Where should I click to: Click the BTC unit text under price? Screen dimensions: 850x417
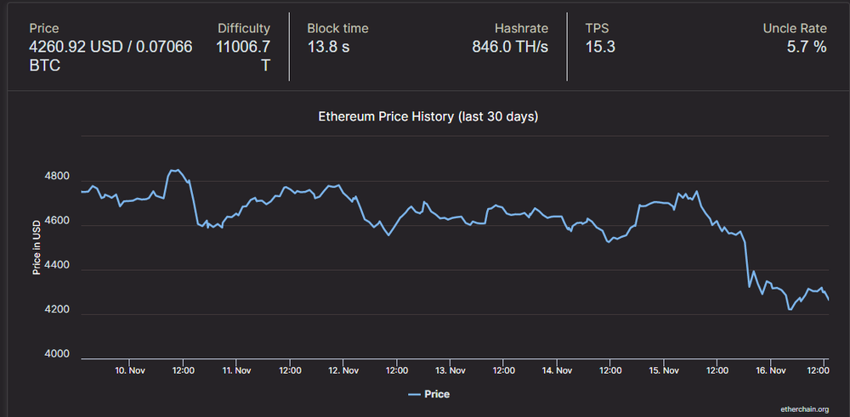coord(44,66)
